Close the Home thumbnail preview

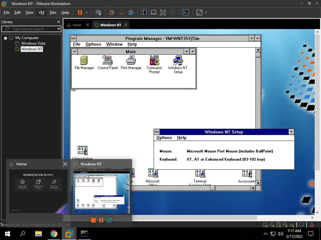[x=65, y=164]
